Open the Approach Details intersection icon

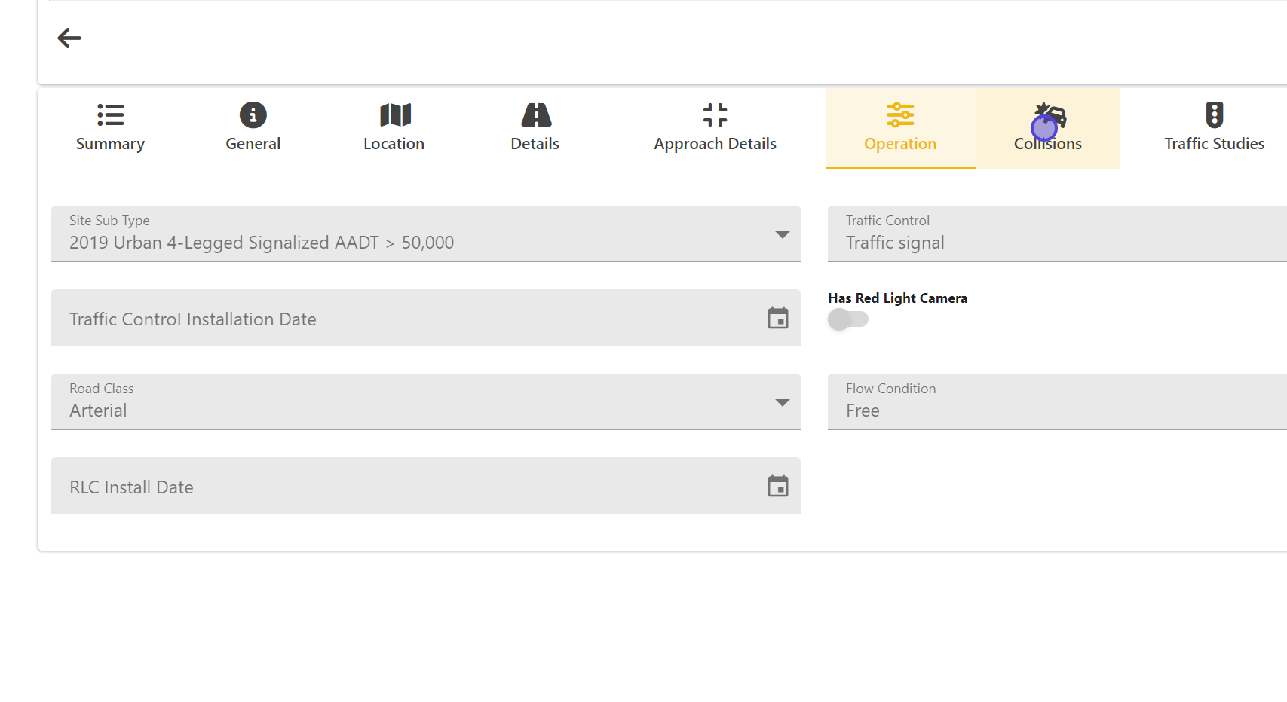715,115
